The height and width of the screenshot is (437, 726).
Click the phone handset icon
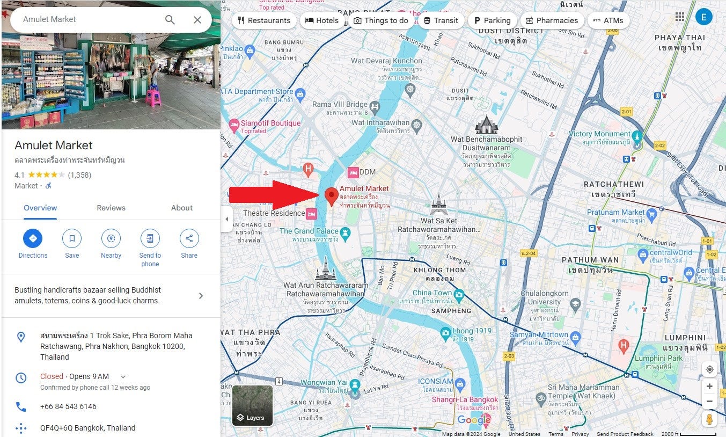pos(21,407)
